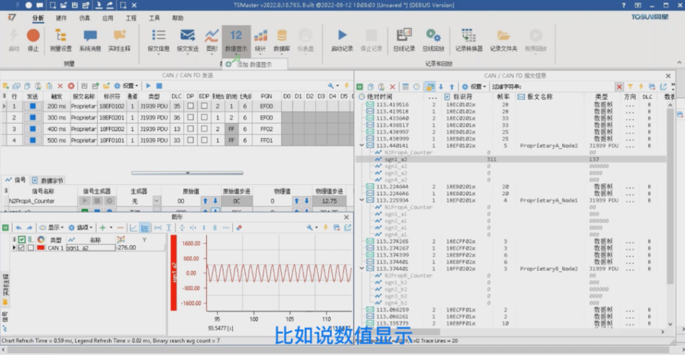Open 总线回放 bus replay

pyautogui.click(x=433, y=39)
